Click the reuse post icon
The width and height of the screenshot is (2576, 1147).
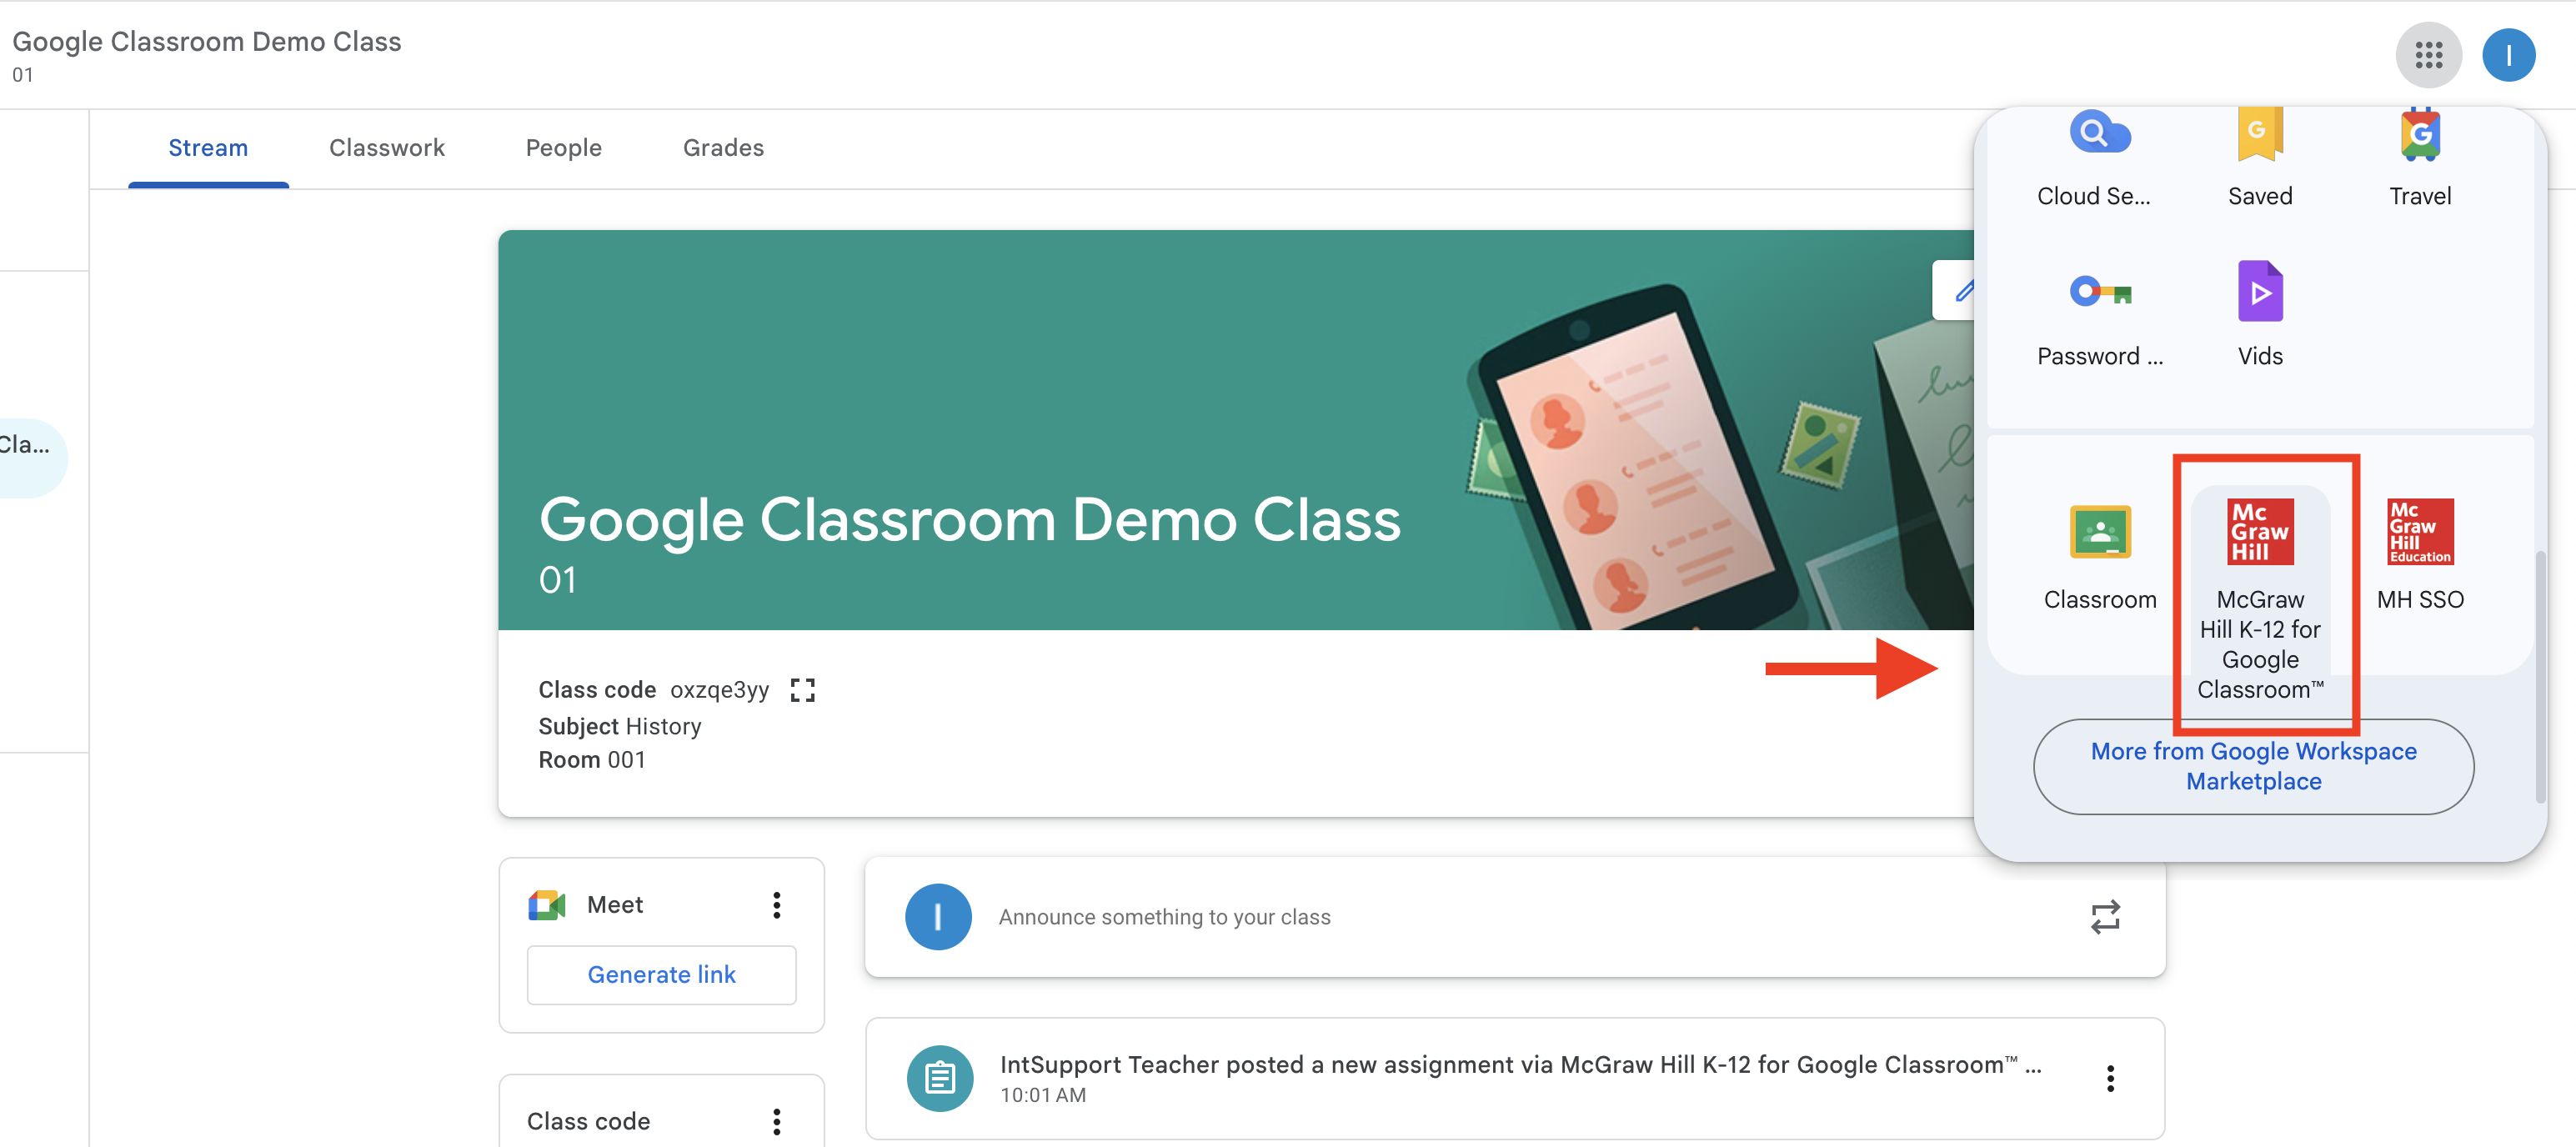[2104, 917]
